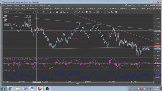Close the GBP/USD, H4 chart tab
The width and height of the screenshot is (162, 91).
[41, 8]
